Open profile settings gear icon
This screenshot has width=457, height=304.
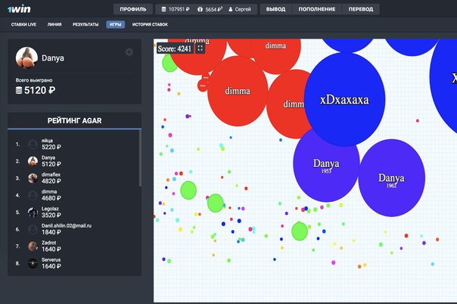point(129,52)
